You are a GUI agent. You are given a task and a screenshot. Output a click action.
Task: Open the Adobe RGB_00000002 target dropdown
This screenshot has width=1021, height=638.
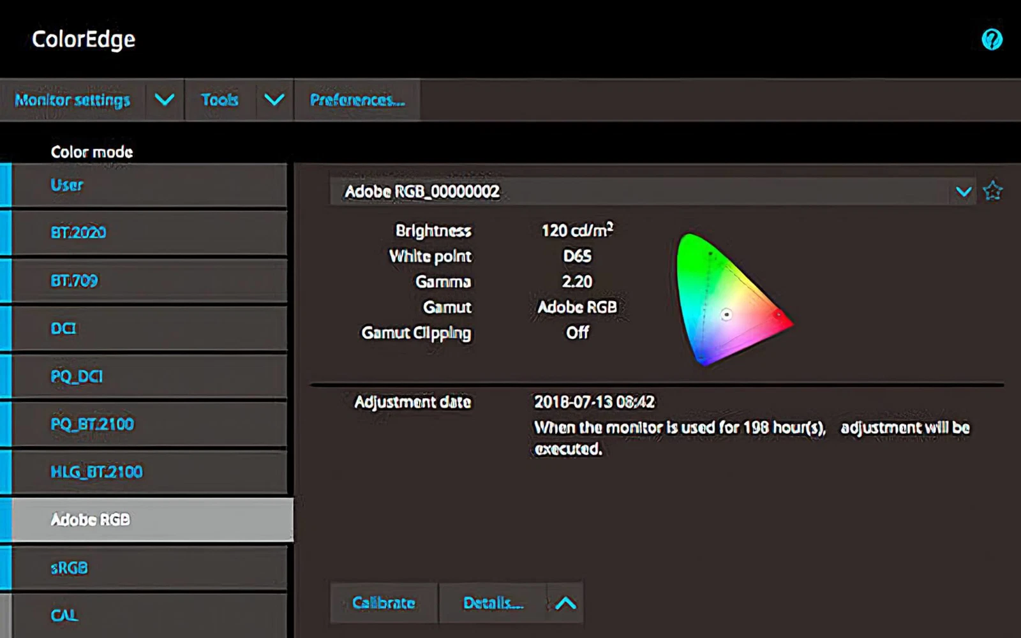tap(964, 191)
